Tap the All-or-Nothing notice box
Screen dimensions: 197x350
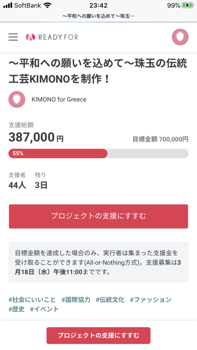point(98,262)
